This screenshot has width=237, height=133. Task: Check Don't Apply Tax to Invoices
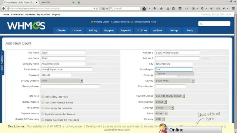click(43, 108)
